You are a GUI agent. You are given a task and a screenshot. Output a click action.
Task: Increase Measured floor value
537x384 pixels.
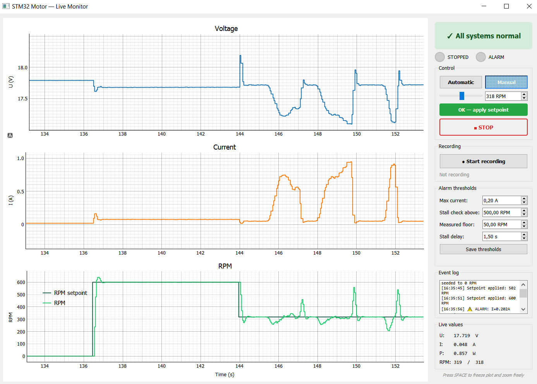tap(524, 222)
